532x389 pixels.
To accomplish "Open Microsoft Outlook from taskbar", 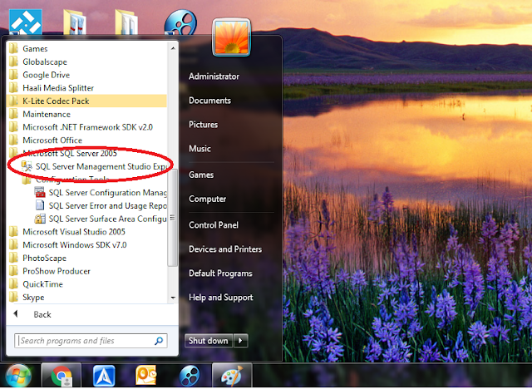I will click(146, 376).
